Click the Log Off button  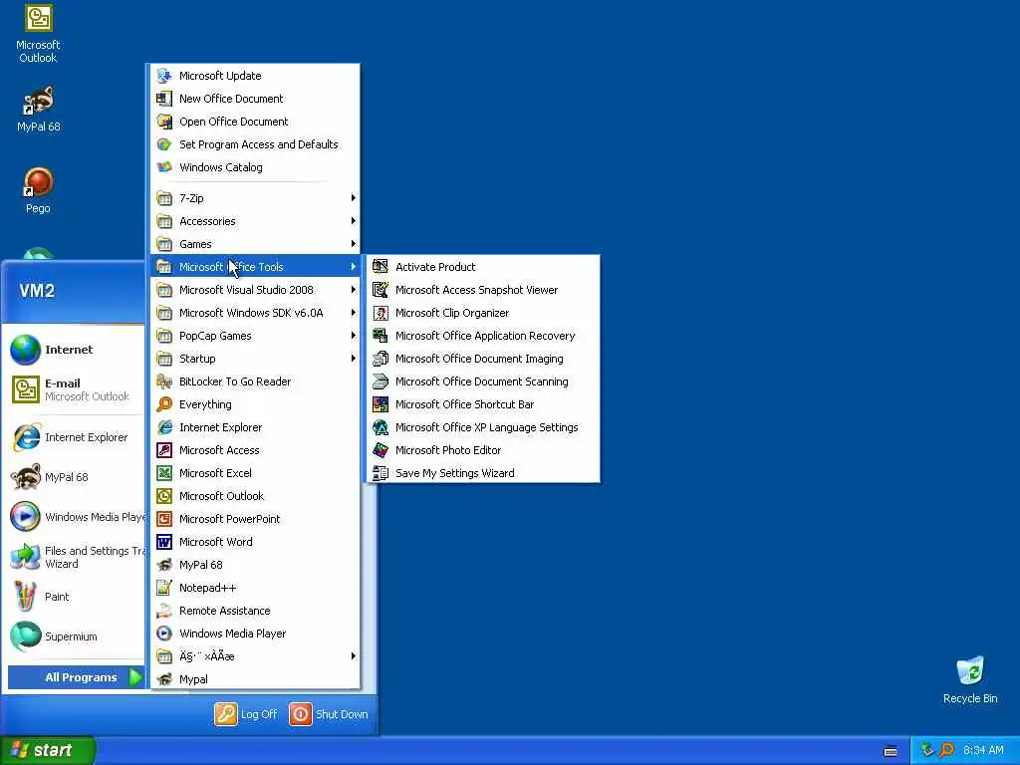coord(247,714)
